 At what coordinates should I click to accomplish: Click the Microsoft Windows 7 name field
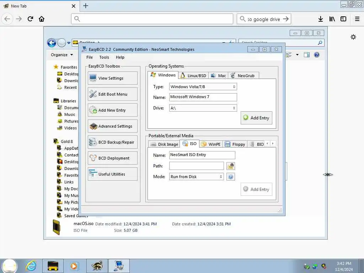click(x=203, y=97)
